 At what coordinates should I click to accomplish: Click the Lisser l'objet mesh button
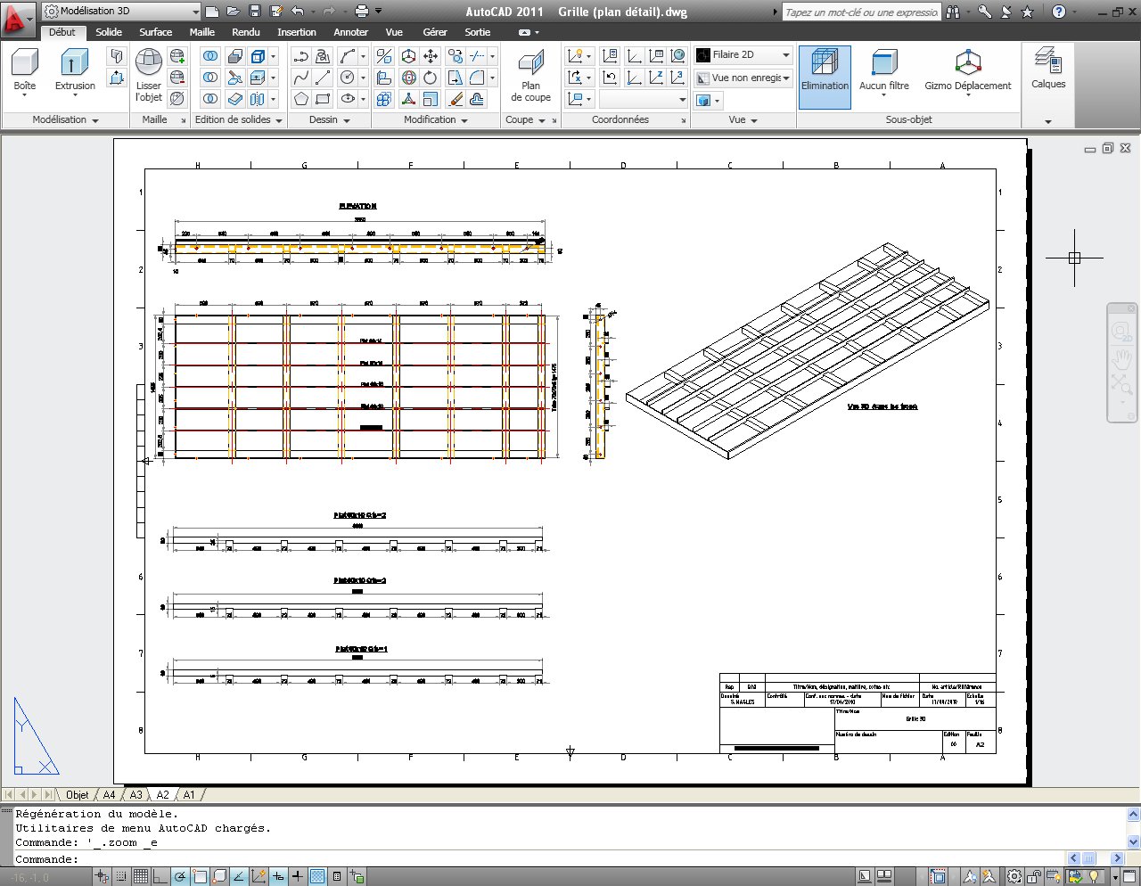pos(149,64)
